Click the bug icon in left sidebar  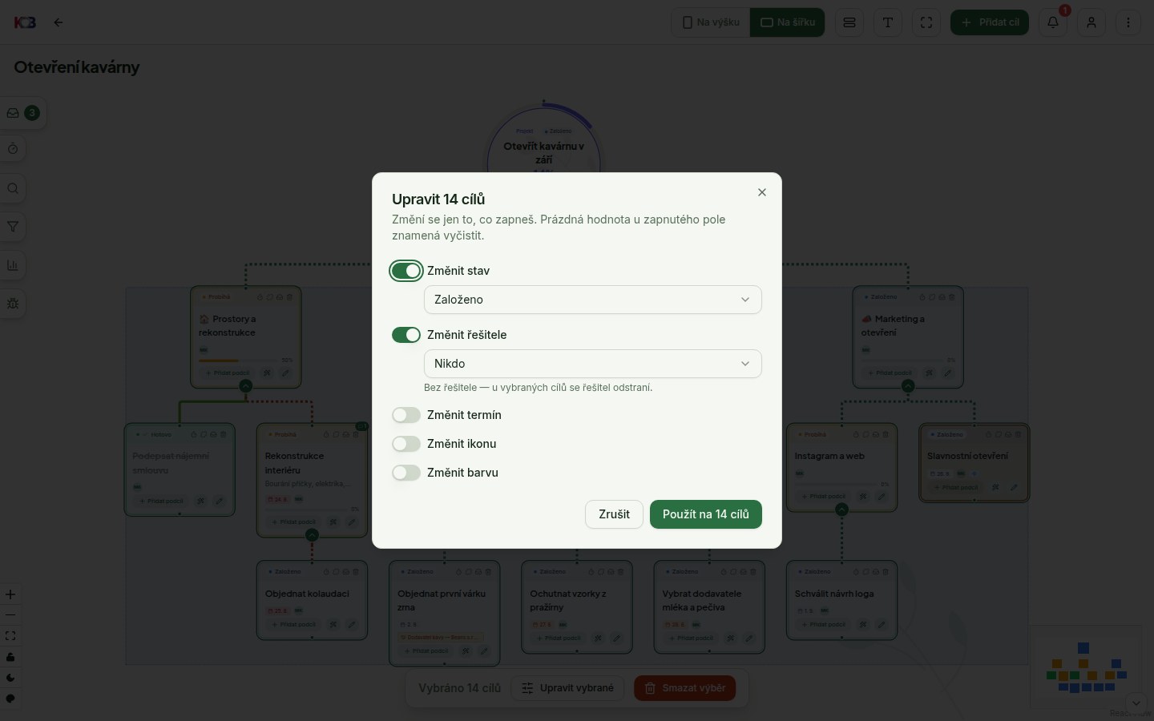[x=13, y=304]
